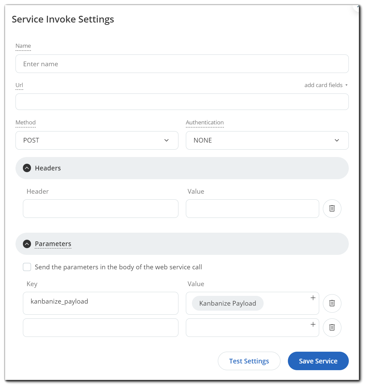Viewport: 368px width, 389px height.
Task: Delete the empty parameter row with trash icon
Action: 332,327
